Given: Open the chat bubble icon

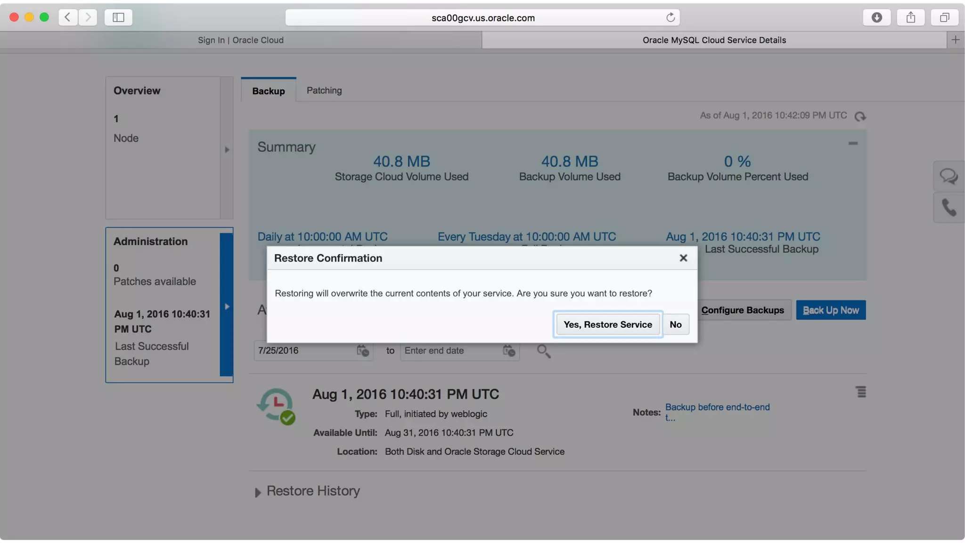Looking at the screenshot, I should click(x=948, y=176).
